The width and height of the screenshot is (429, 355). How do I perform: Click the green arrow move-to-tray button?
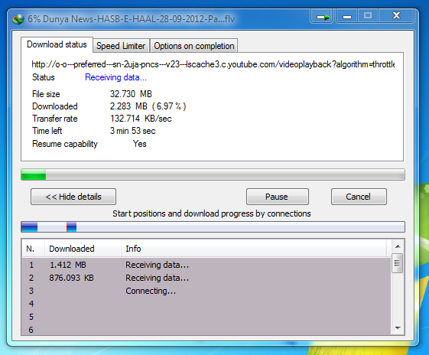(x=322, y=16)
